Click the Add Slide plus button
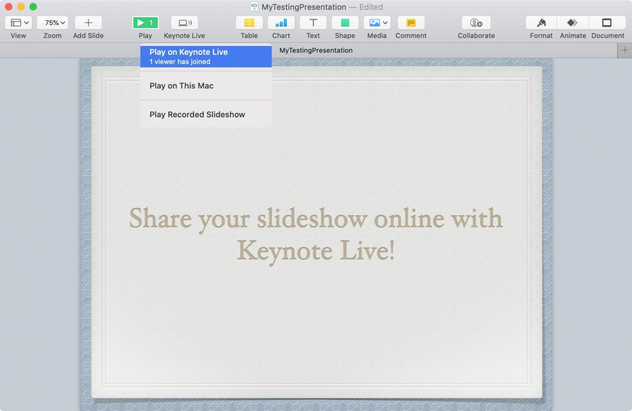This screenshot has height=411, width=632. [88, 23]
